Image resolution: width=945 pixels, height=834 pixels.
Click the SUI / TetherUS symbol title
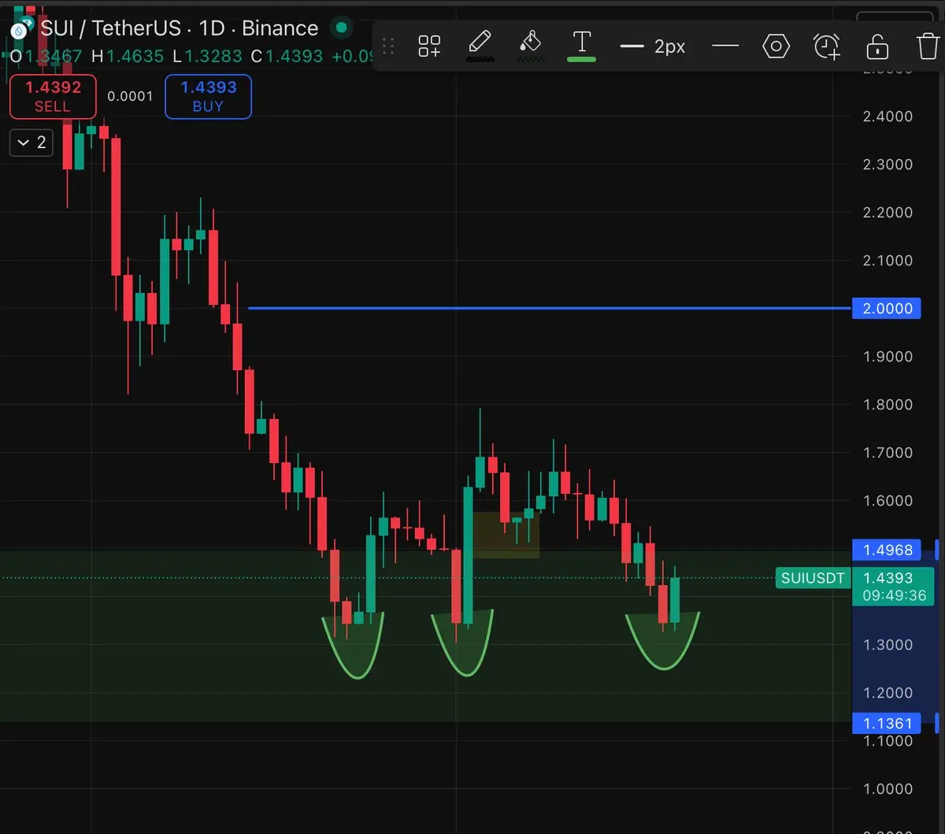tap(180, 28)
